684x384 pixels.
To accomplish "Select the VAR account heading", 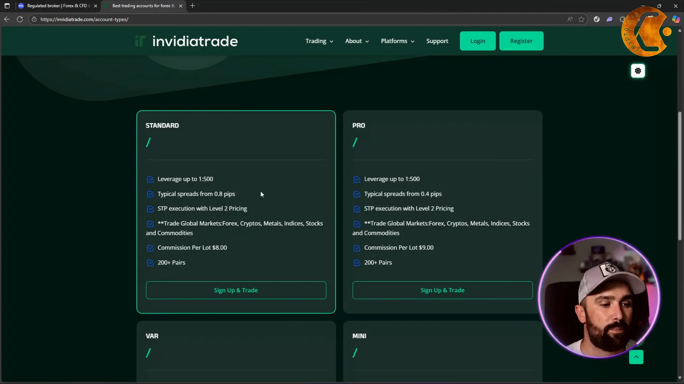I will (152, 336).
